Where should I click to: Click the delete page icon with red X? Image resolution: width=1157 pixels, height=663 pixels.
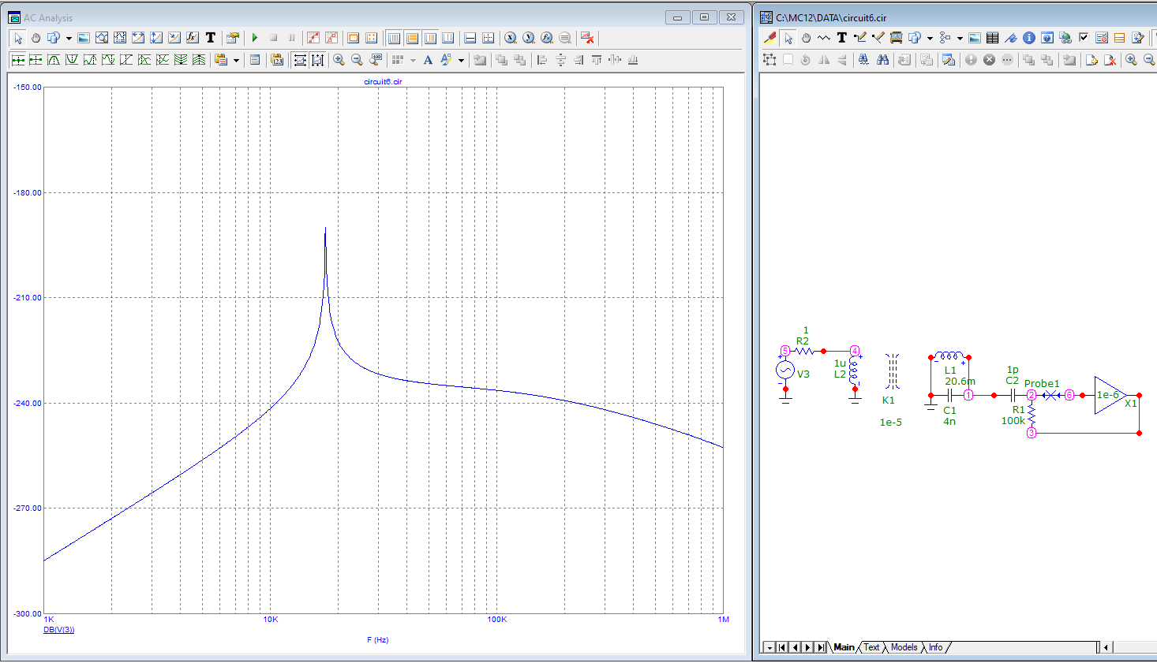(1110, 60)
